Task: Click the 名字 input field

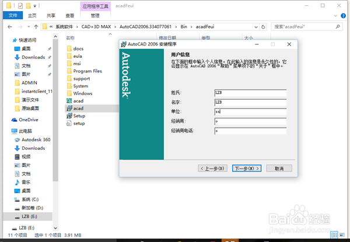Action: coord(250,103)
